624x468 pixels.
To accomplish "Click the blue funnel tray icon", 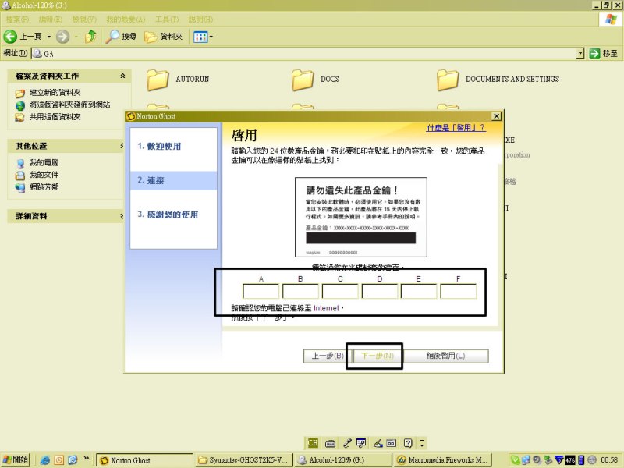I will (559, 460).
